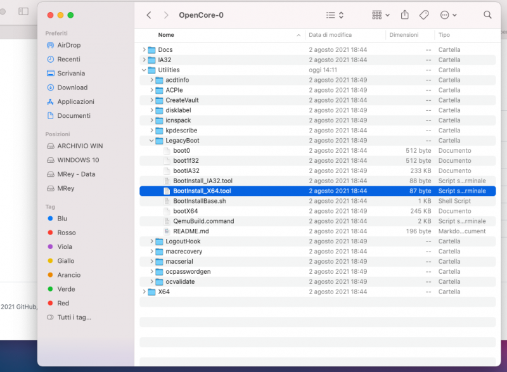Expand the macrecovery folder
This screenshot has width=507, height=372.
coord(151,252)
